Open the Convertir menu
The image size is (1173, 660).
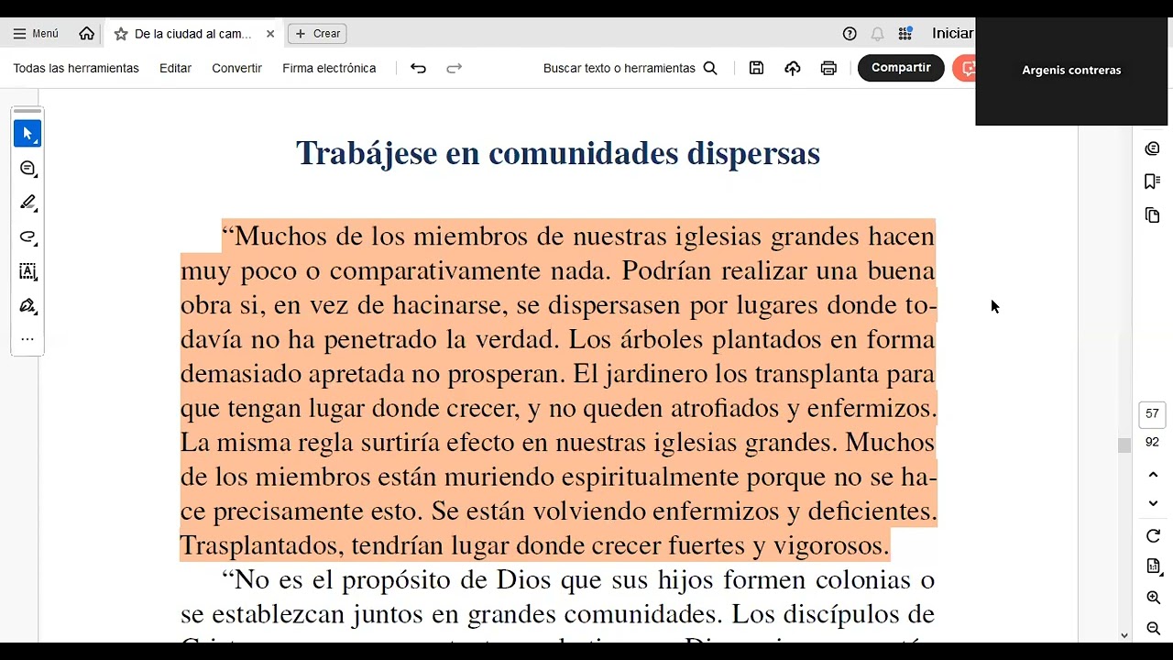[236, 68]
